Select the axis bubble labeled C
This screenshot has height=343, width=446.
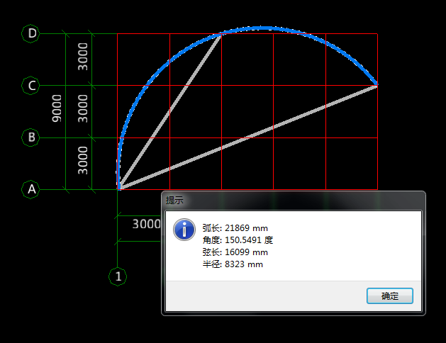pos(31,86)
